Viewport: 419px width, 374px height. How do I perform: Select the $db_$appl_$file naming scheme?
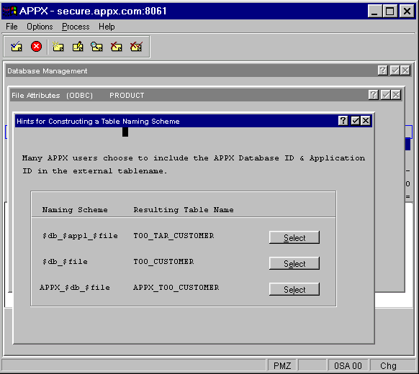(294, 237)
